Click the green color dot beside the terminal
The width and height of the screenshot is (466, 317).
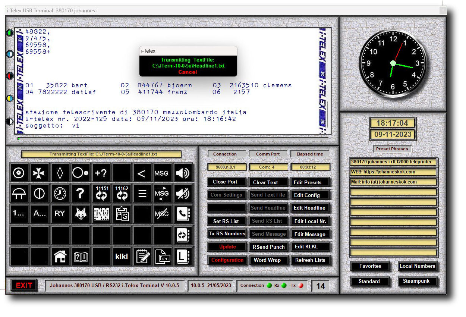coord(10,32)
